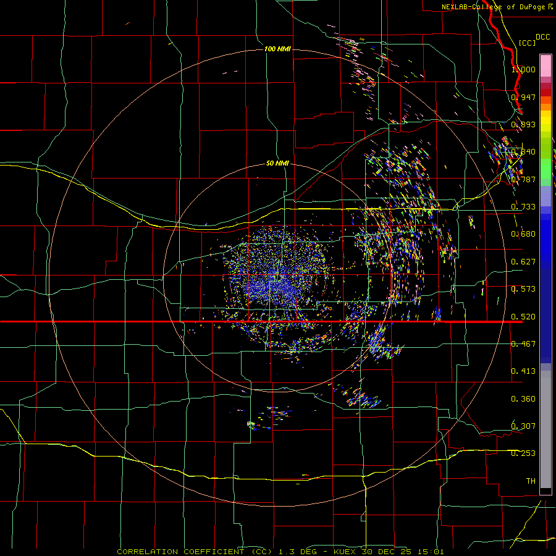Pick the red segment of the color bar
This screenshot has width=556, height=556.
pos(545,92)
